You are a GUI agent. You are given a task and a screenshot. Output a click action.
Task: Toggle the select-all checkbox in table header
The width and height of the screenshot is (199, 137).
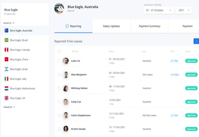(59, 51)
